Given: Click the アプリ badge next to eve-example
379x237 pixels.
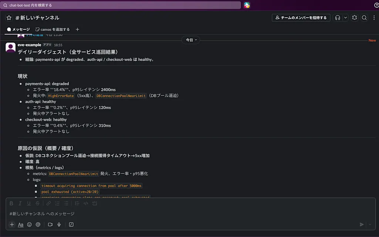Looking at the screenshot, I should tap(47, 45).
